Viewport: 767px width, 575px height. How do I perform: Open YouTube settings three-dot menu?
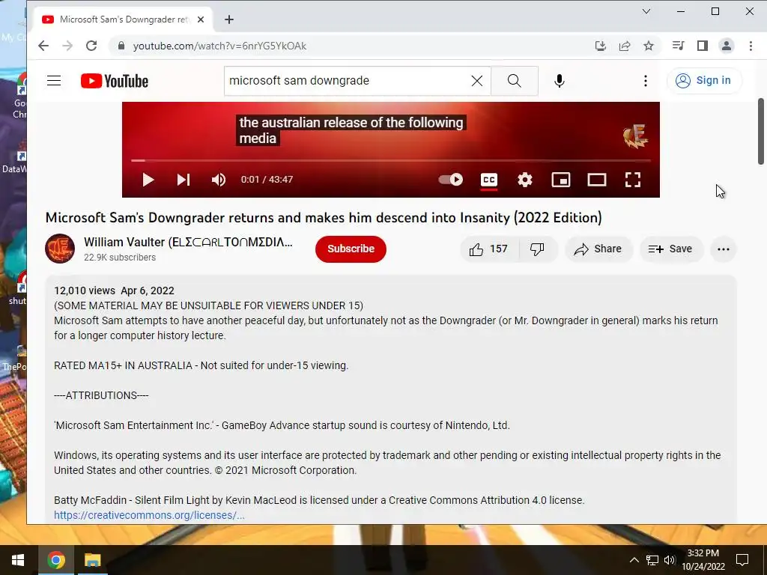pyautogui.click(x=646, y=81)
